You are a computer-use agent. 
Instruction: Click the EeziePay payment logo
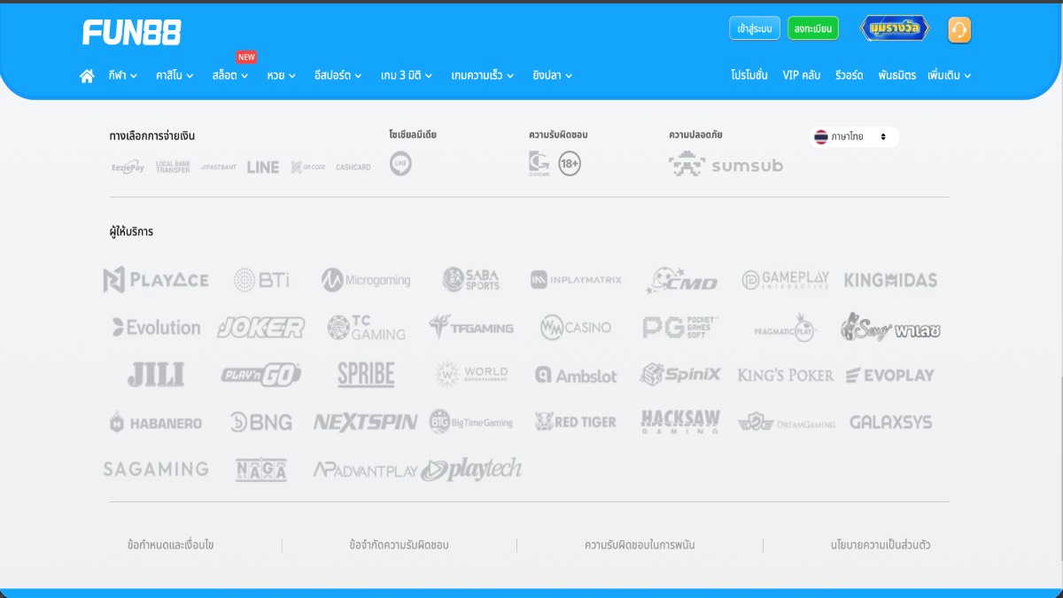[x=128, y=167]
